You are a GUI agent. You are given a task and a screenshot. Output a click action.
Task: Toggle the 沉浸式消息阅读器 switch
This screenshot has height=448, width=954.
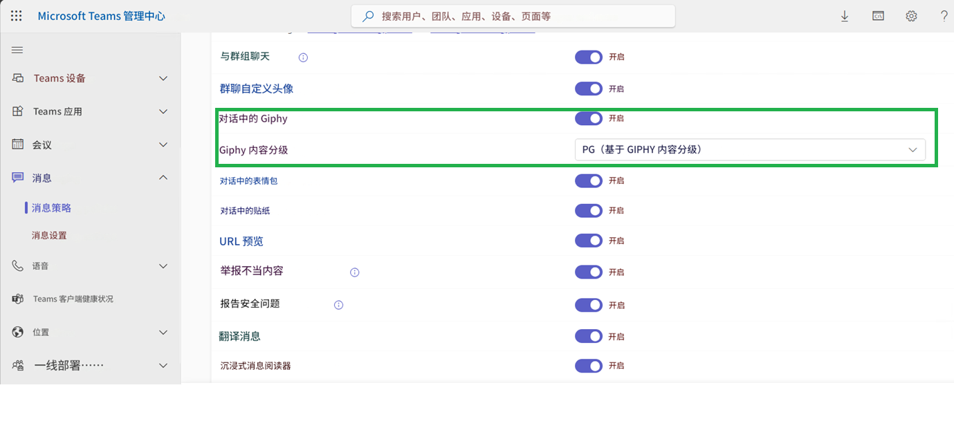(589, 365)
